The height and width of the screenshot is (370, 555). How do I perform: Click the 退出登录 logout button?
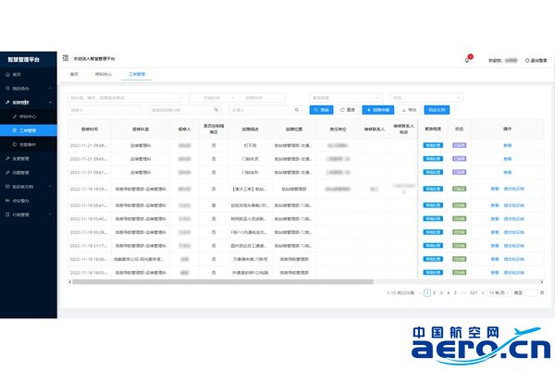(536, 60)
